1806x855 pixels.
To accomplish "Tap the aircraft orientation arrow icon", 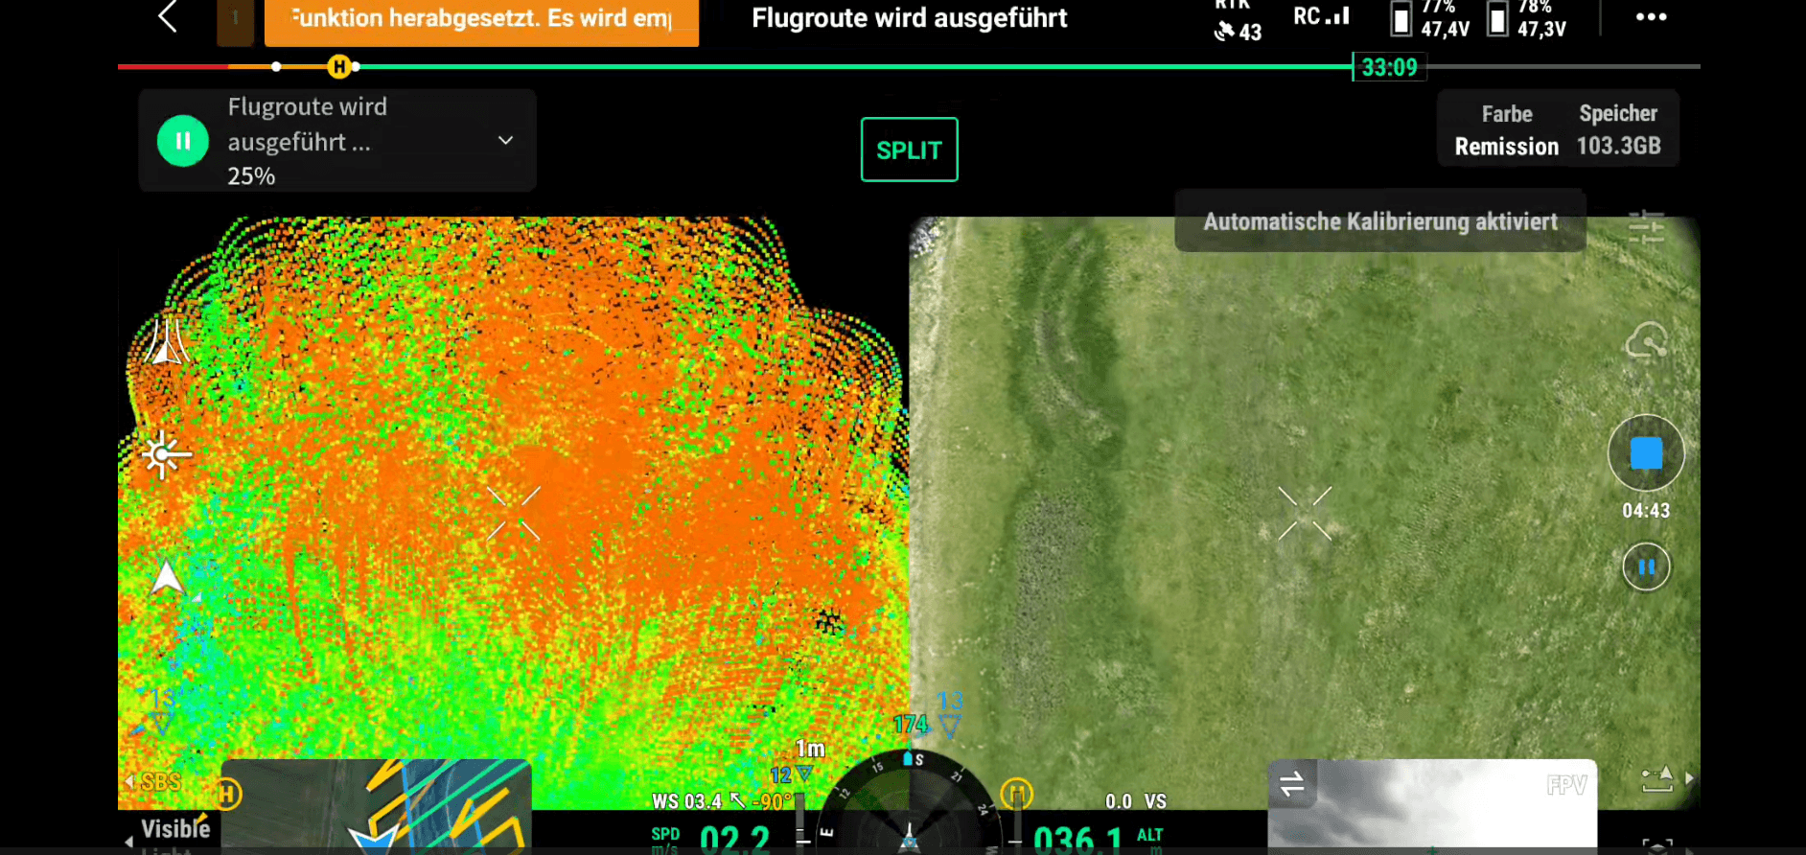I will (167, 577).
